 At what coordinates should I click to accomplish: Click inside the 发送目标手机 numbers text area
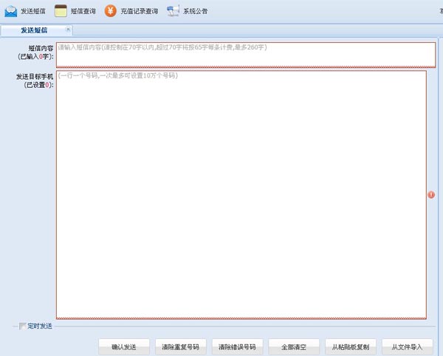(241, 195)
